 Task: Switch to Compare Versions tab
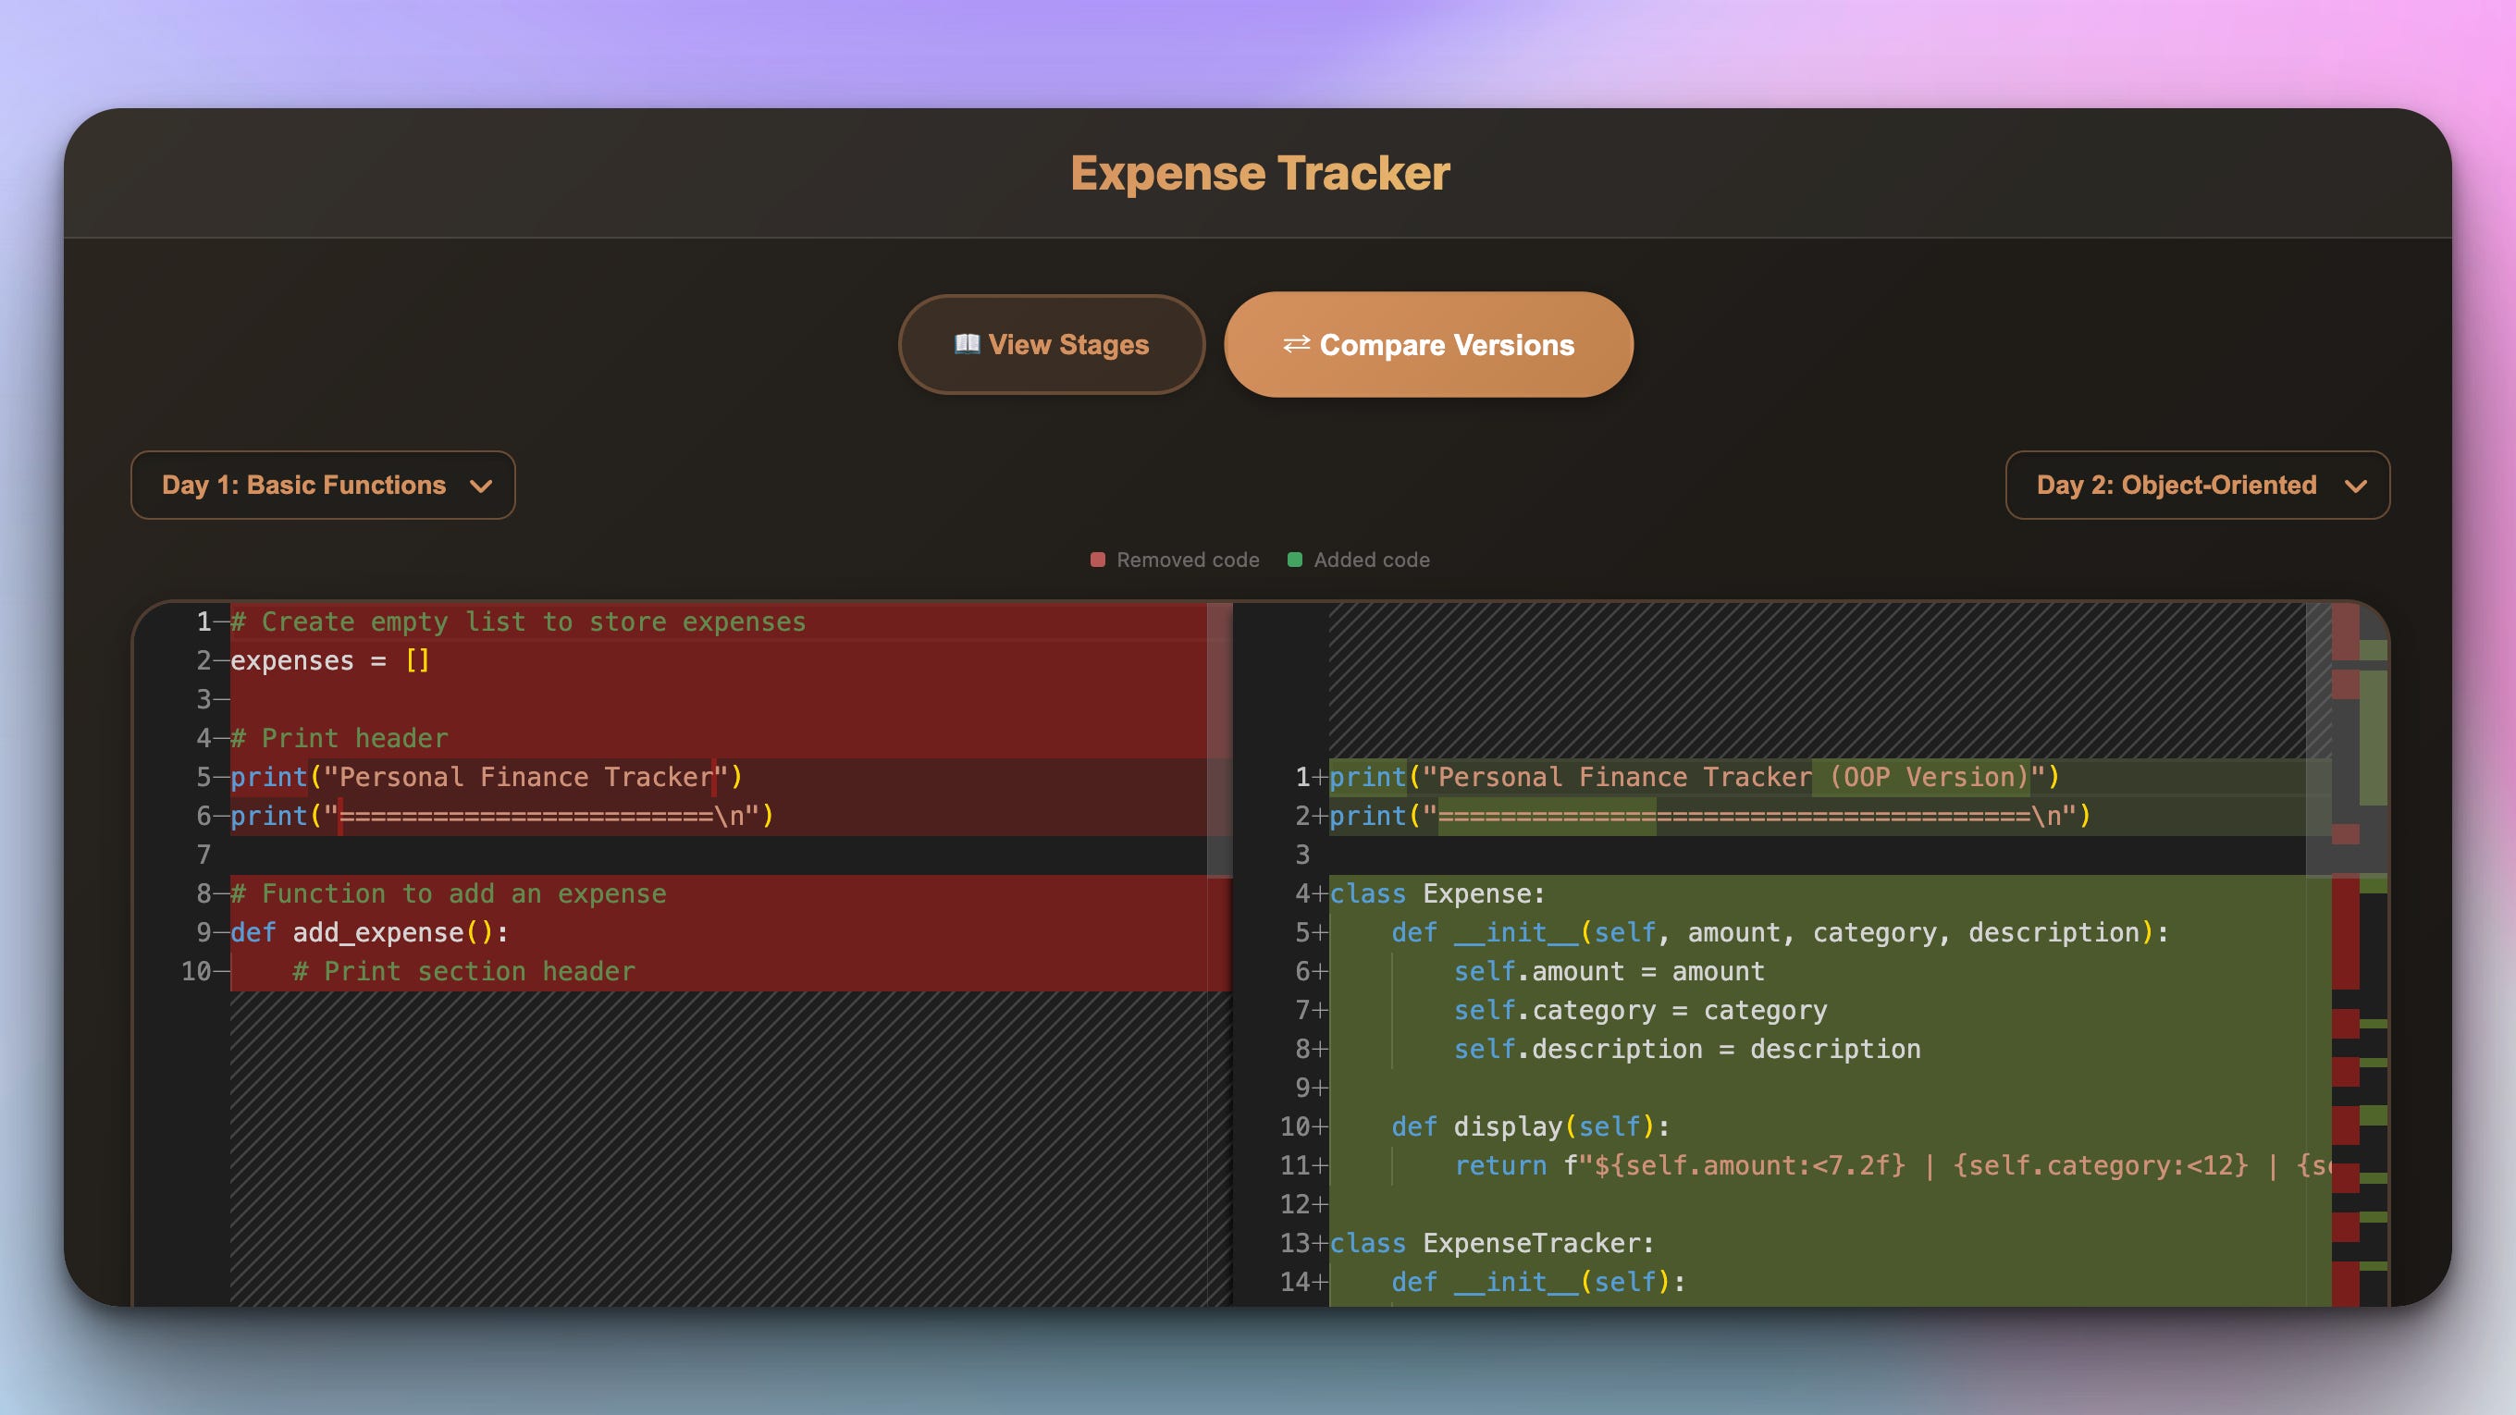tap(1428, 345)
